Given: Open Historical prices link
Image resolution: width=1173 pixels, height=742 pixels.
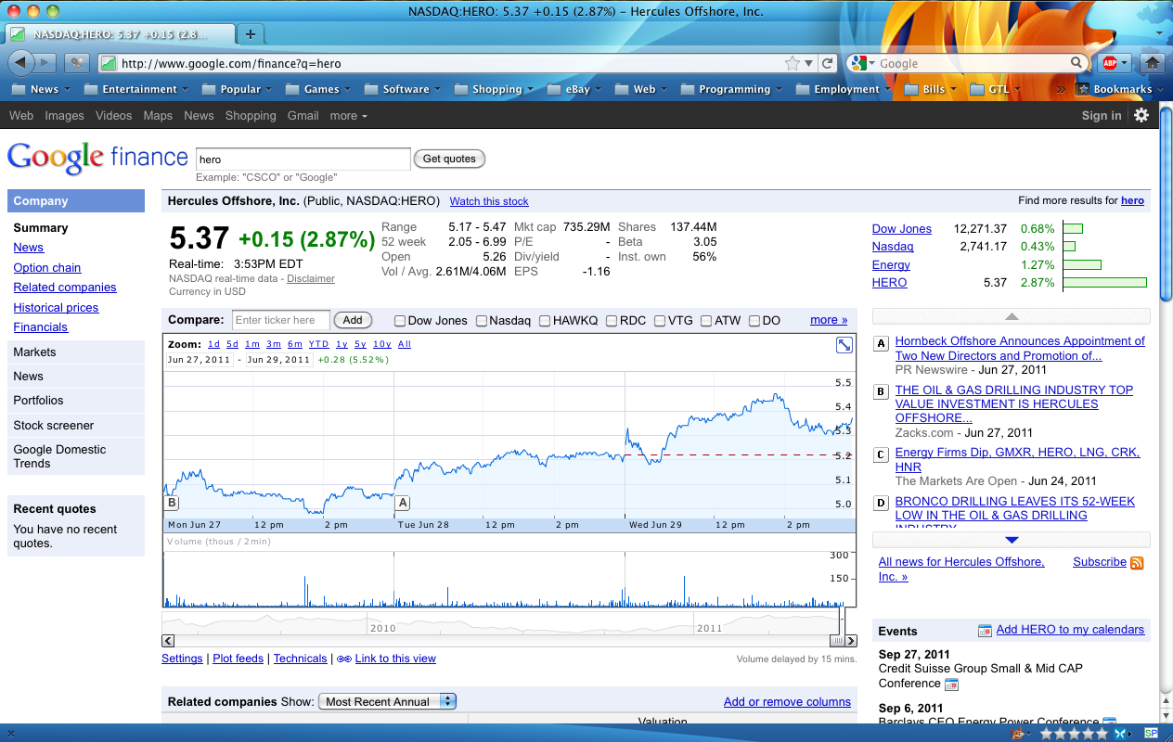Looking at the screenshot, I should point(56,308).
